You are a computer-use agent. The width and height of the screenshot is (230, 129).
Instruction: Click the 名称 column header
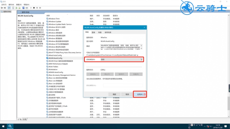pos(48,16)
